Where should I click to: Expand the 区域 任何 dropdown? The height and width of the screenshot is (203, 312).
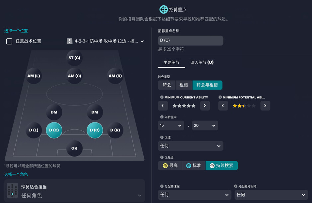point(191,146)
